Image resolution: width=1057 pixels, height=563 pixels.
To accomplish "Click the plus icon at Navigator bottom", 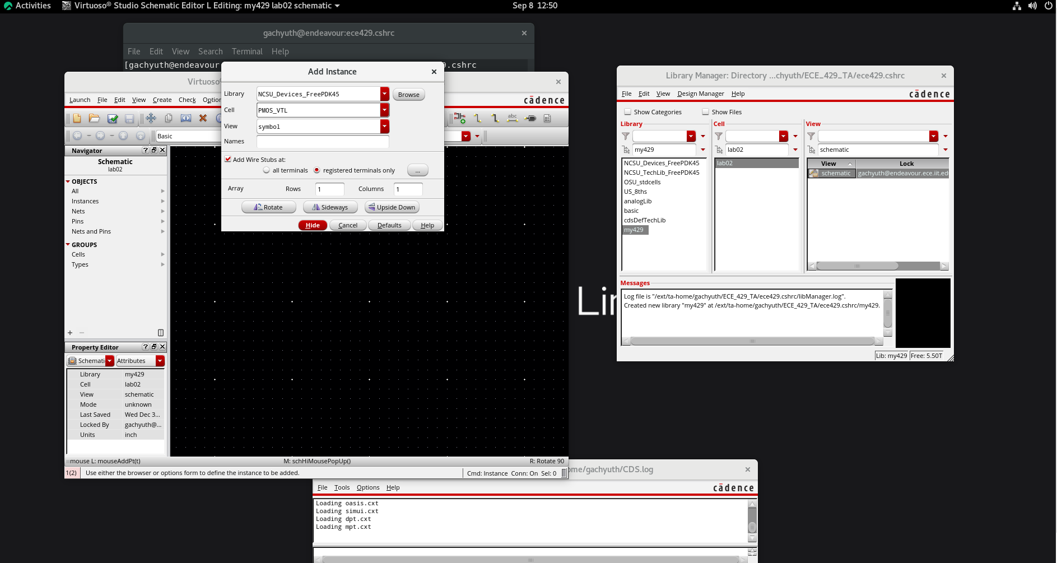I will [x=70, y=333].
